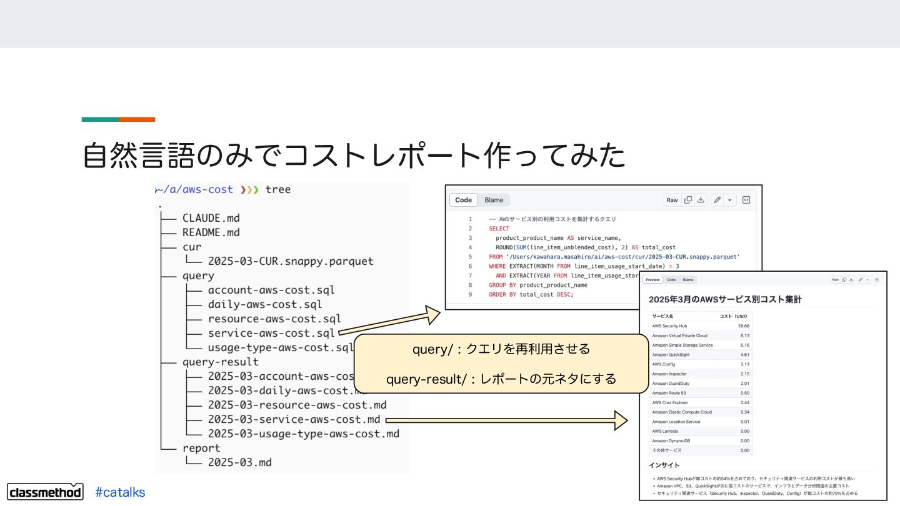Click AWS Config table row

701,364
